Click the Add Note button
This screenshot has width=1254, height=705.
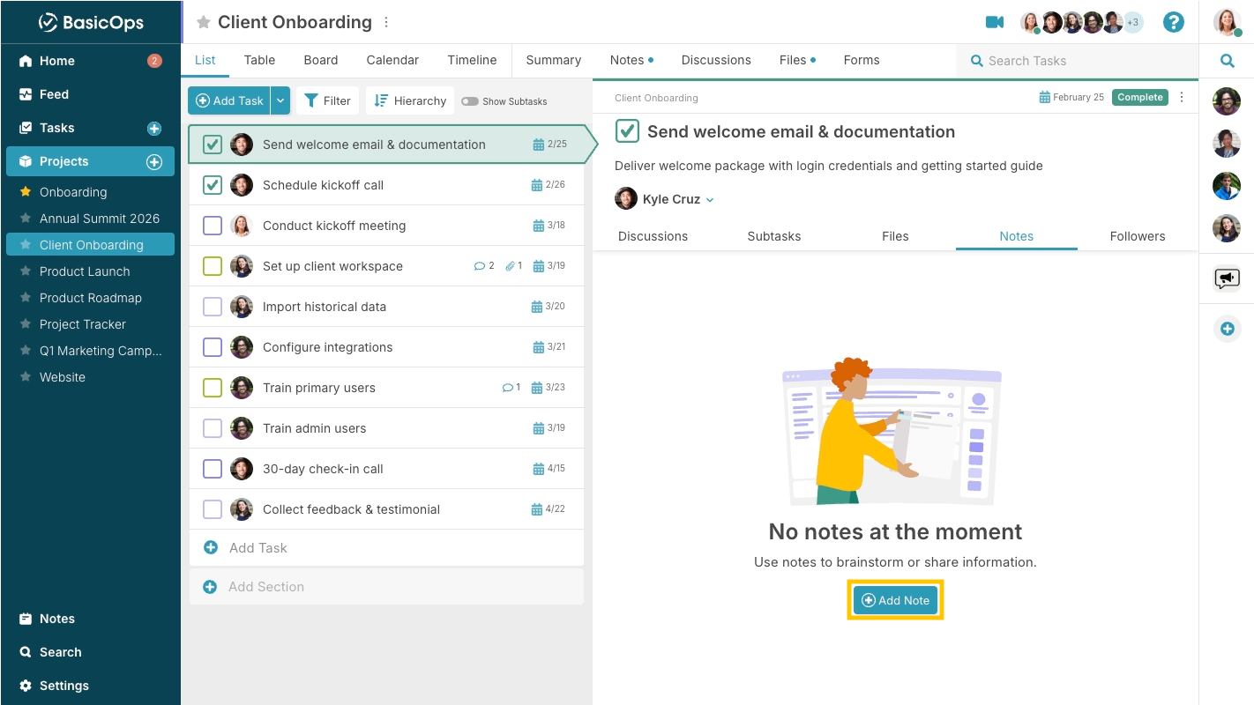pos(895,600)
